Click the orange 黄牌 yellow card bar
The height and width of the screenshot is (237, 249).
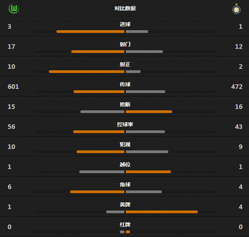coord(162,212)
